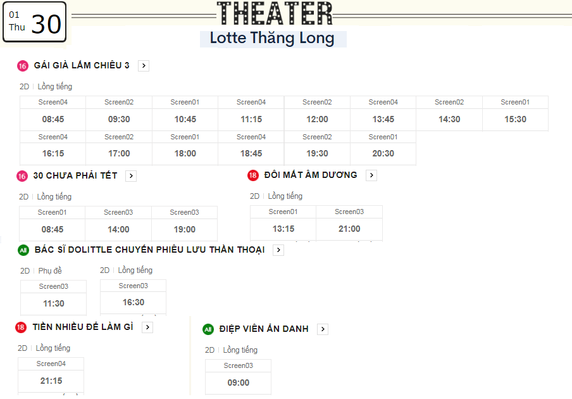
Task: Open arrow for Bác Sĩ Dolittle movie
Action: [x=278, y=250]
